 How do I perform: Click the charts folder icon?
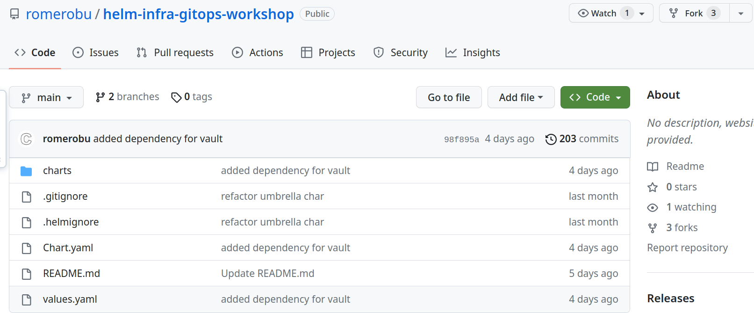tap(26, 171)
